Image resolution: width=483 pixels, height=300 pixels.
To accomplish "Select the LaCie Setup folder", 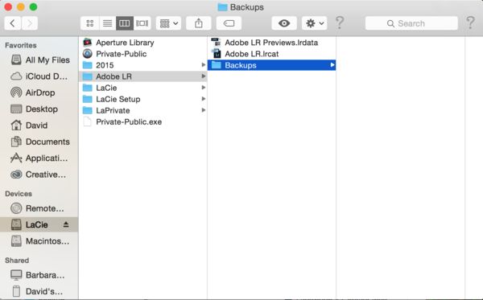I will pyautogui.click(x=143, y=99).
